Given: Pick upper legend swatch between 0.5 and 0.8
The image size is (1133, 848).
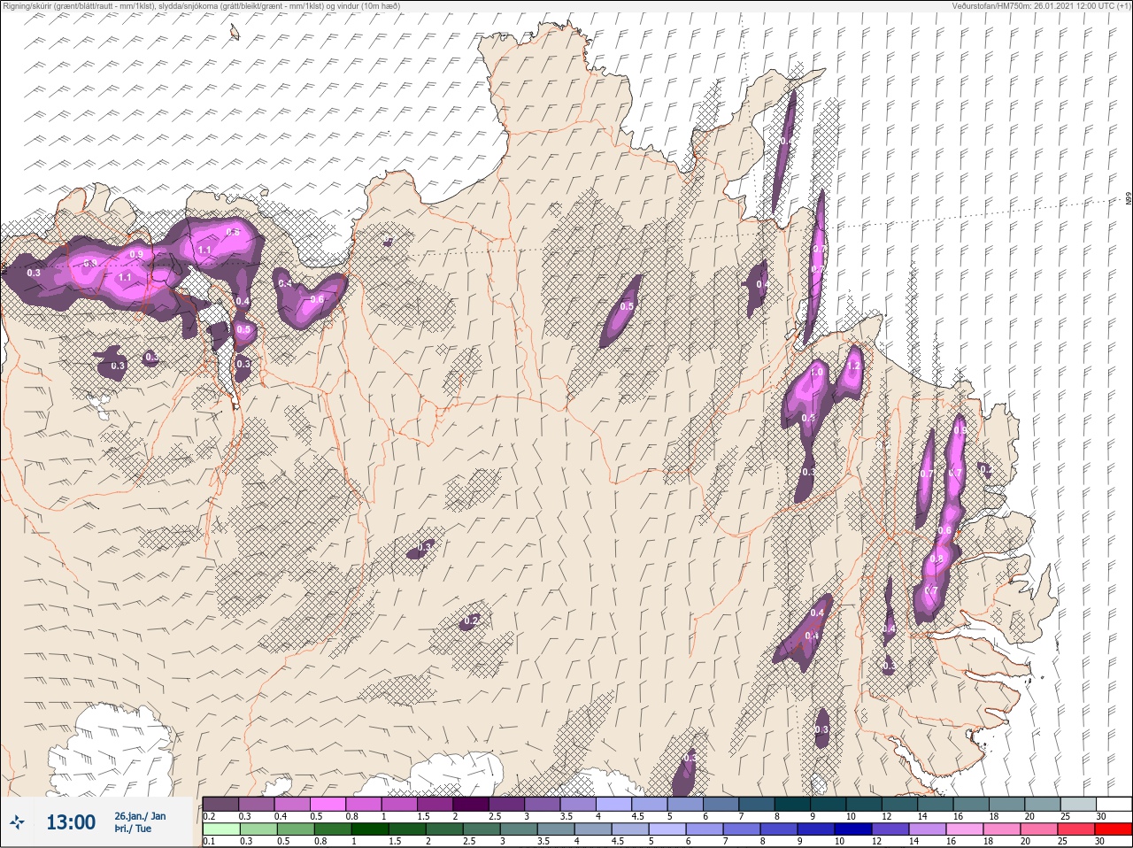Looking at the screenshot, I should 328,804.
